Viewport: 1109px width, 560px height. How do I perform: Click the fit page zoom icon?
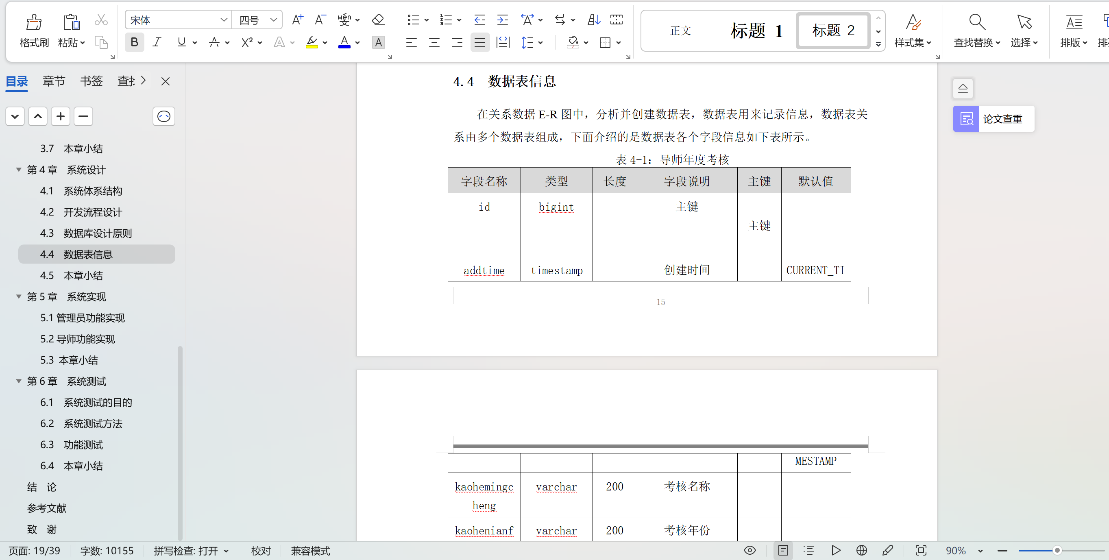pyautogui.click(x=921, y=551)
